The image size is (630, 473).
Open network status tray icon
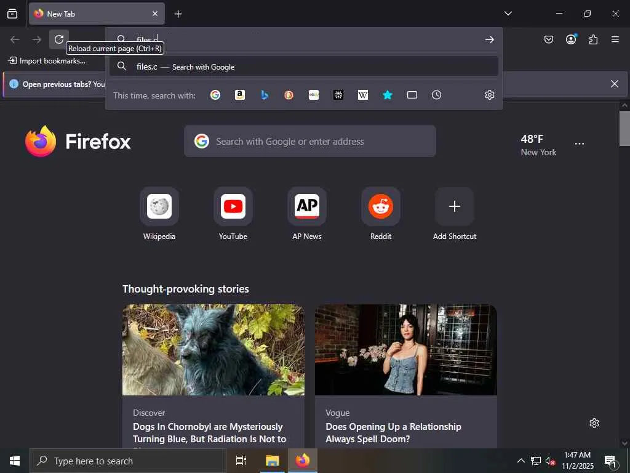pos(536,461)
